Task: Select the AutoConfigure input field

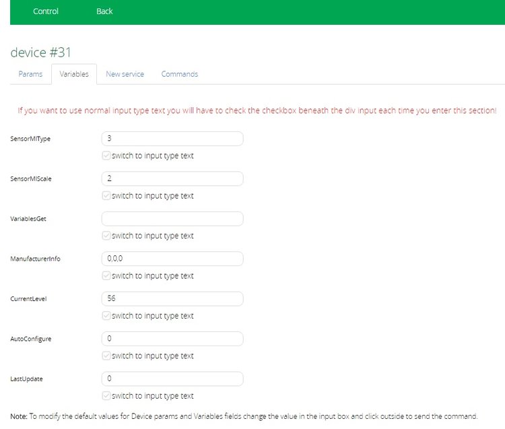Action: tap(172, 339)
